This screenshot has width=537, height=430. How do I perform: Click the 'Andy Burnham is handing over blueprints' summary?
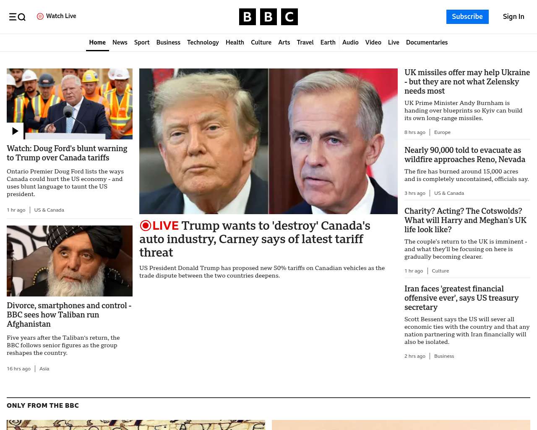(x=464, y=110)
